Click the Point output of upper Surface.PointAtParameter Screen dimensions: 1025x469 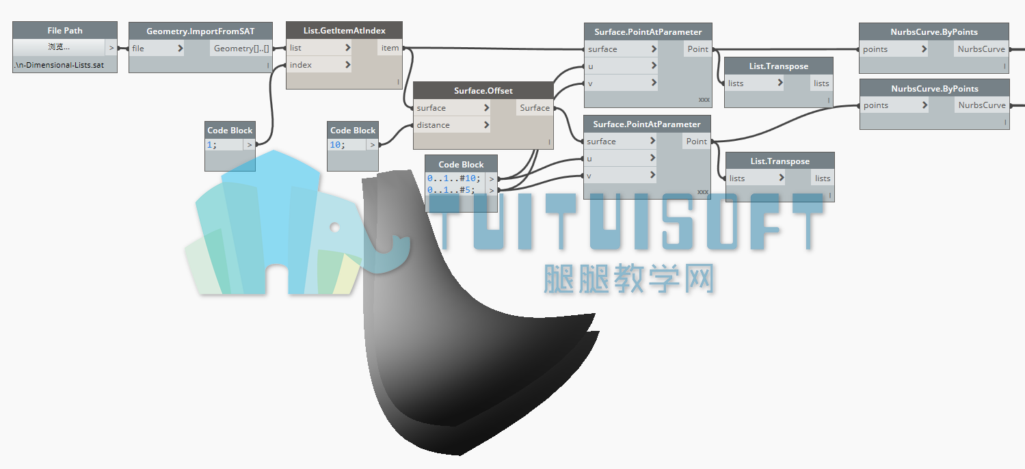[x=697, y=49]
